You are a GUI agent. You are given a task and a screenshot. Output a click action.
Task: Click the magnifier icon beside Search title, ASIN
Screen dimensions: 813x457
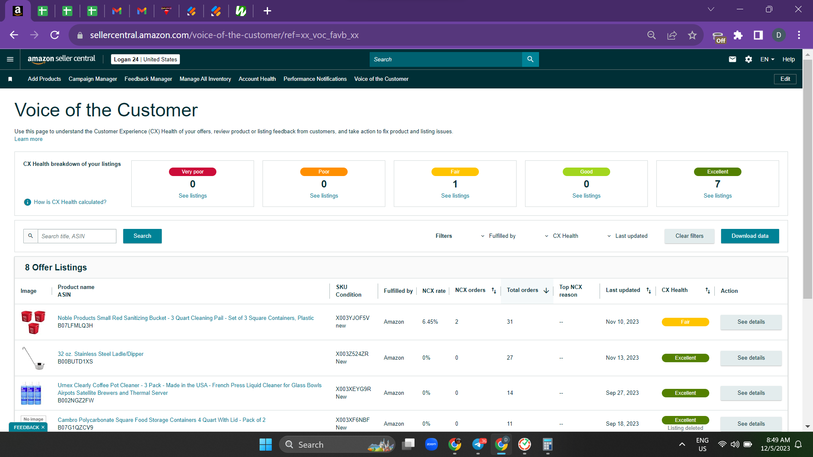click(x=30, y=236)
